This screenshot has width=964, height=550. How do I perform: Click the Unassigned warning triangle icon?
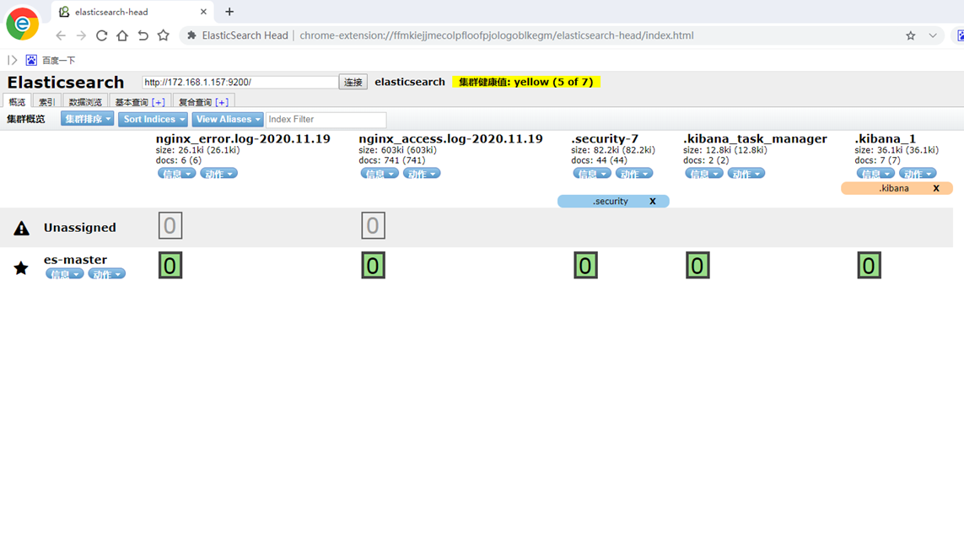click(x=22, y=229)
